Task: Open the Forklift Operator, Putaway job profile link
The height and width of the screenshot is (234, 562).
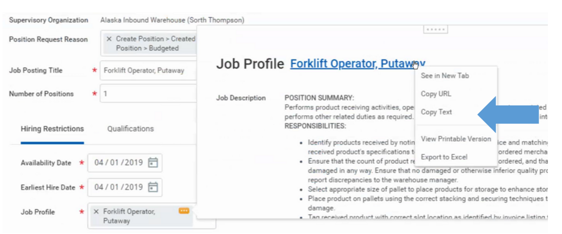Action: tap(358, 64)
